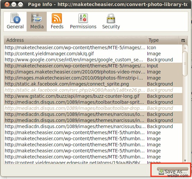Sort the list by the Address column header
Screen dimensions: 192x179
coord(75,40)
